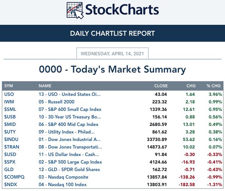Open S&P 500 Large Cap Index
225x191 pixels.
pos(70,162)
